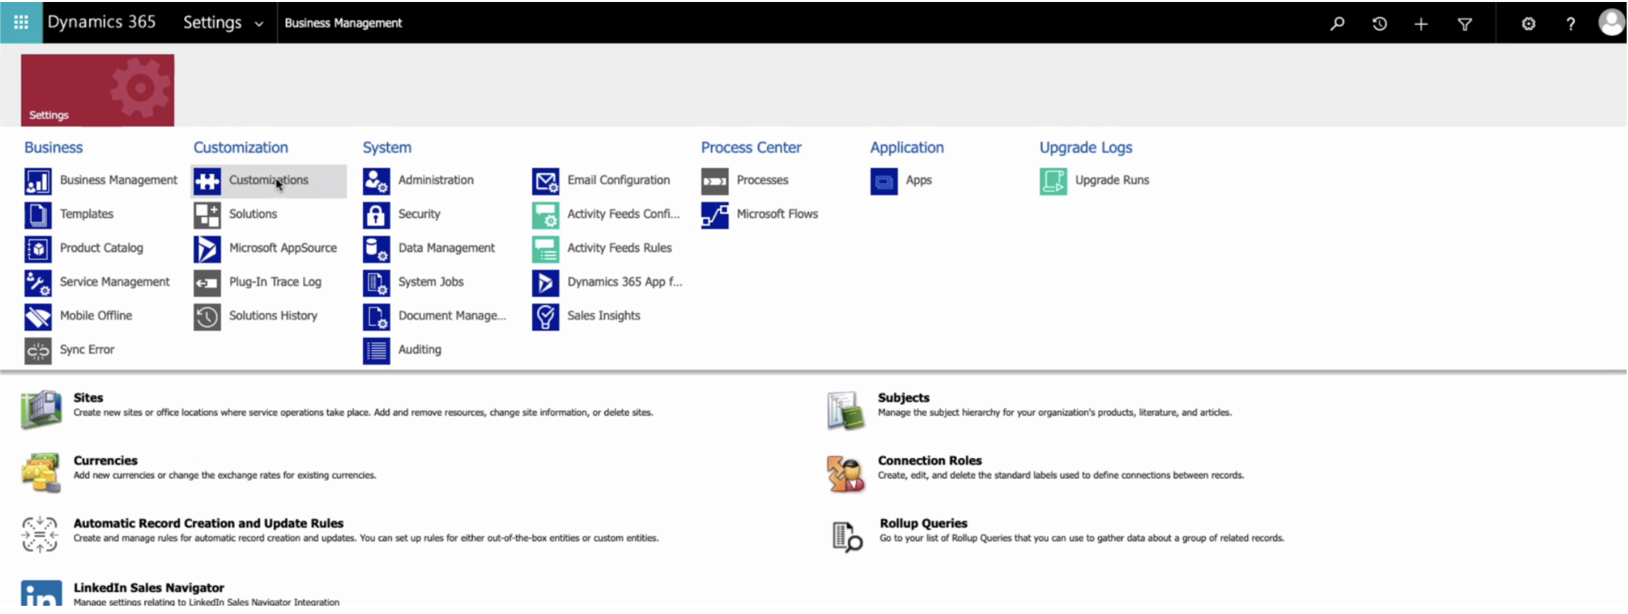This screenshot has height=614, width=1628.
Task: Click the Security lock icon
Action: pos(376,215)
